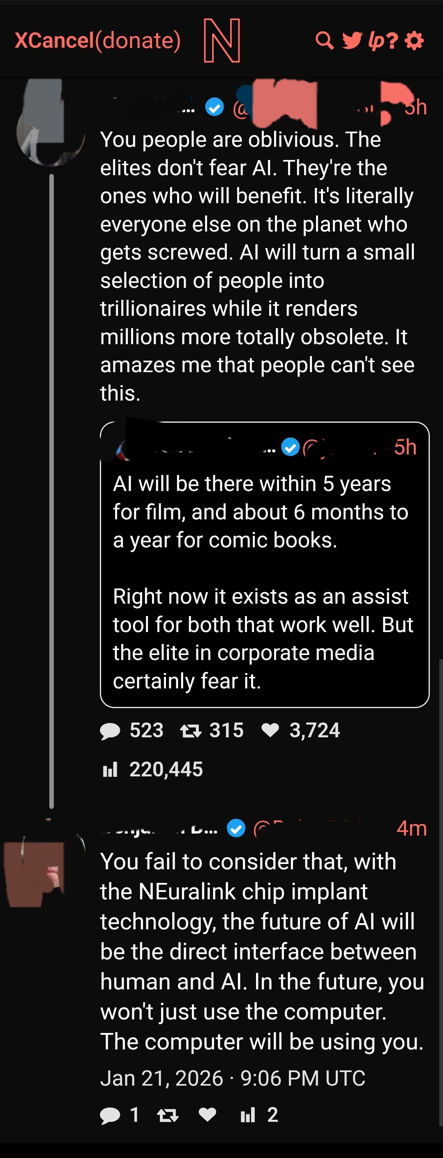Click the heart icon showing 3,724
This screenshot has width=443, height=1158.
point(270,730)
